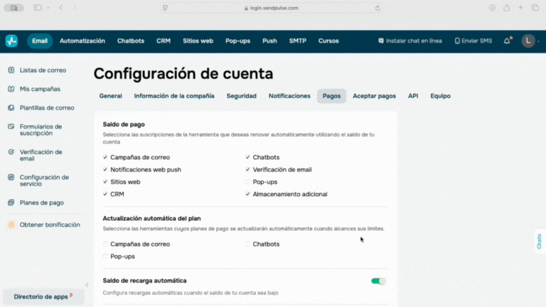Switch to the General tab
This screenshot has width=546, height=307.
(110, 96)
